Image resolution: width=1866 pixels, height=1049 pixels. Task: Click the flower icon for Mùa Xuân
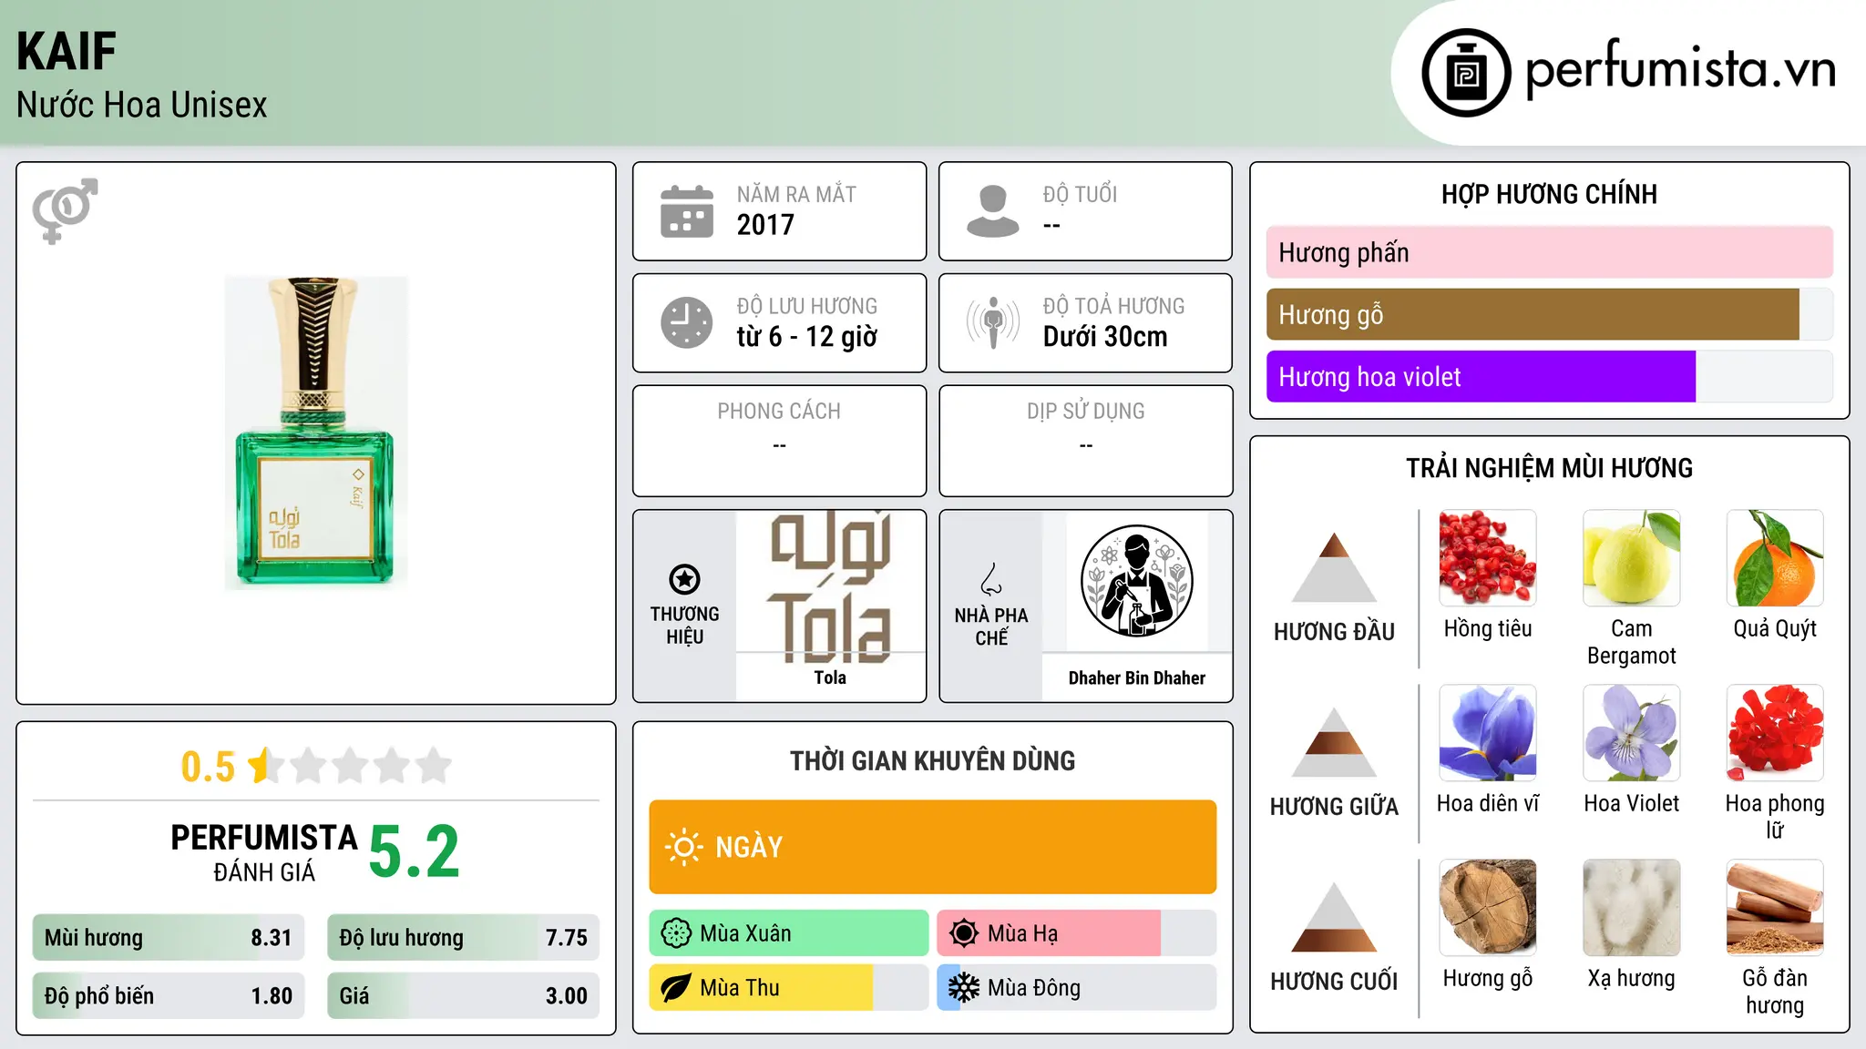676,933
